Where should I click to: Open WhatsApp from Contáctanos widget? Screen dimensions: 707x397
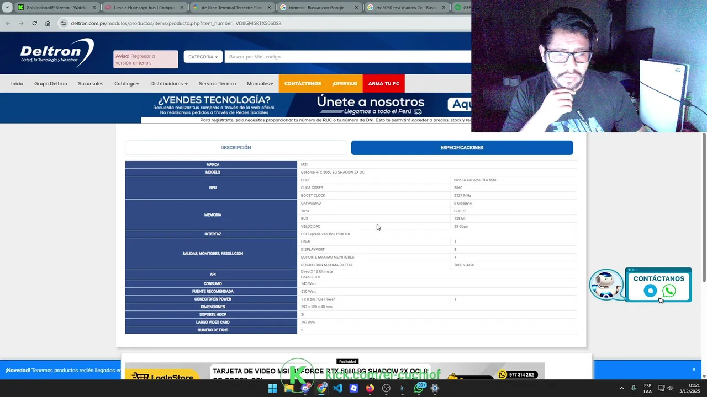[x=669, y=291]
